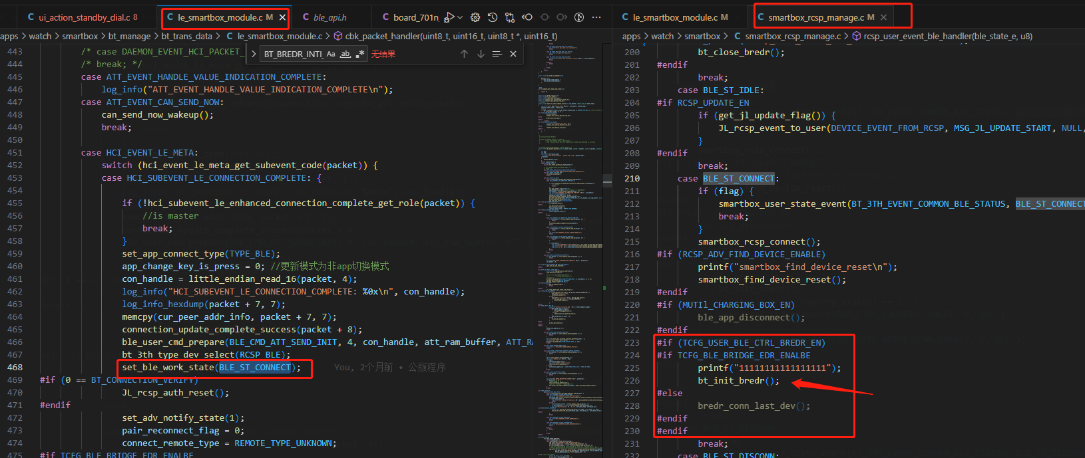1085x458 pixels.
Task: Click JL_rcsp_auth_reset() on line 470
Action: point(175,393)
